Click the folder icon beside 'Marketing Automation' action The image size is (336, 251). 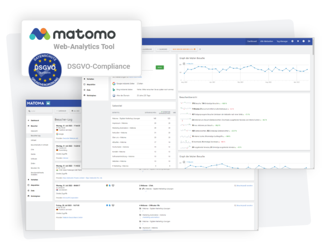tap(140, 215)
